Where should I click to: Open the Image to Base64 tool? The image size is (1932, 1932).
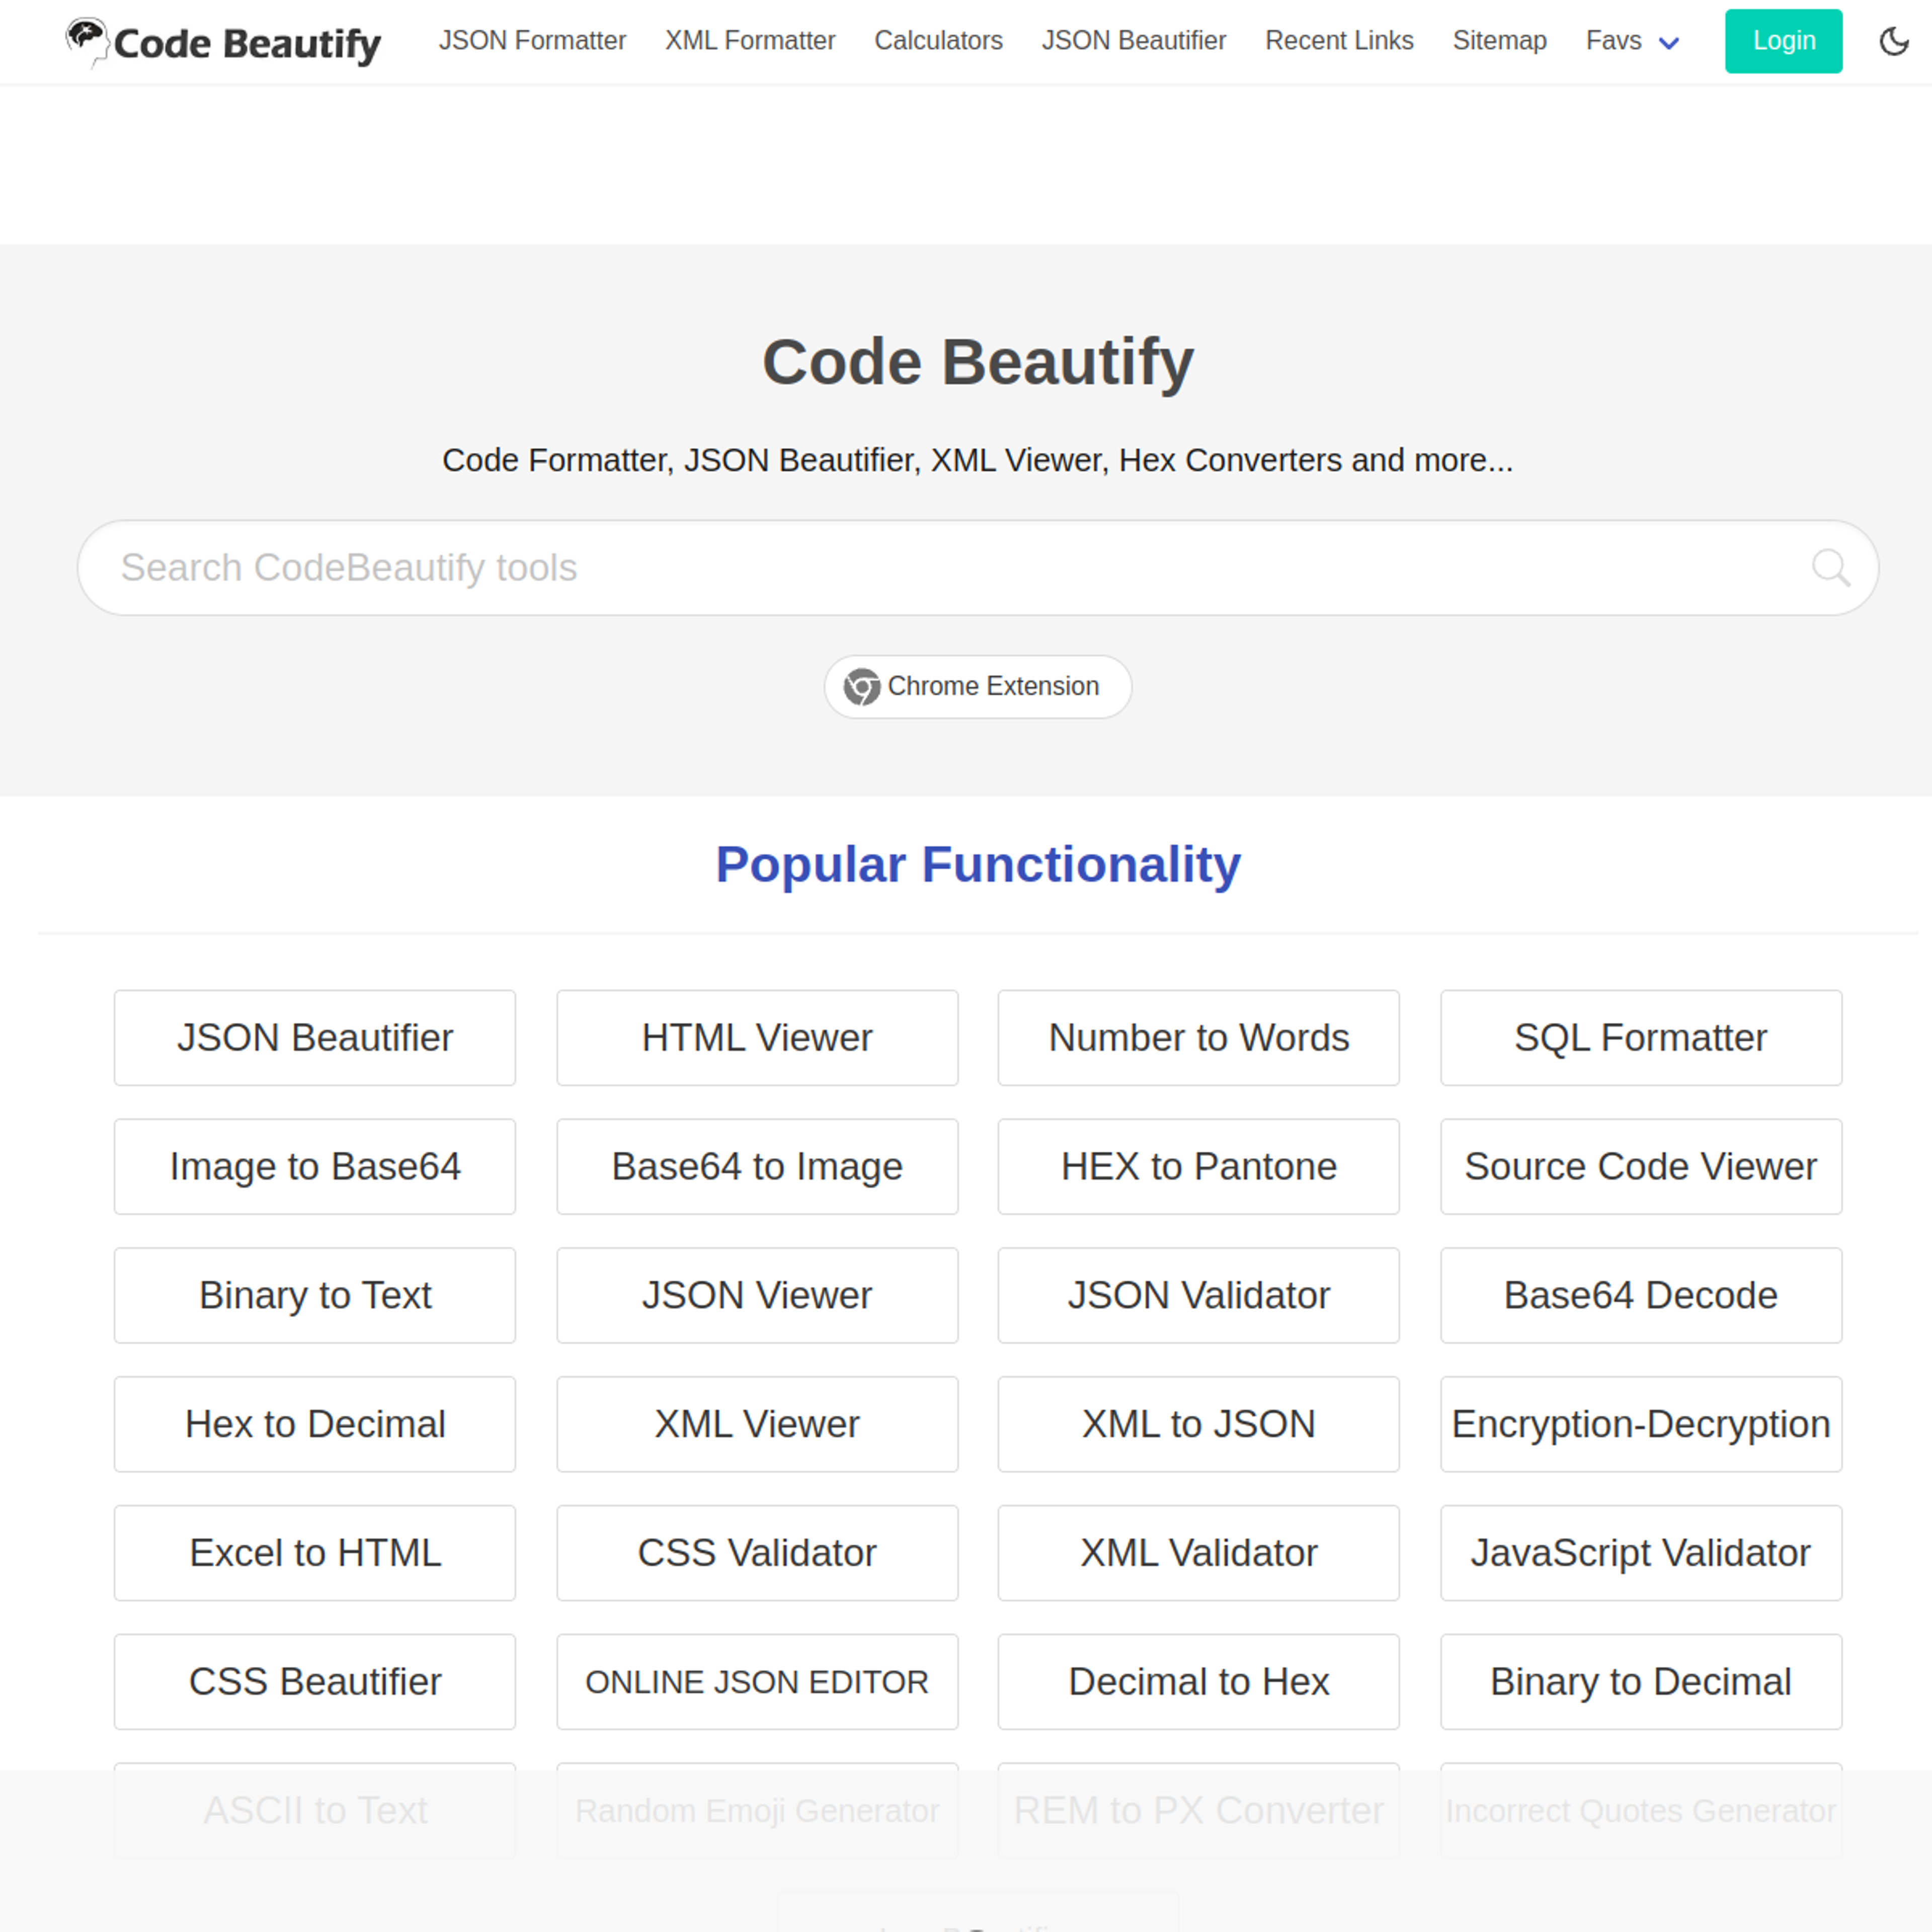[x=315, y=1166]
